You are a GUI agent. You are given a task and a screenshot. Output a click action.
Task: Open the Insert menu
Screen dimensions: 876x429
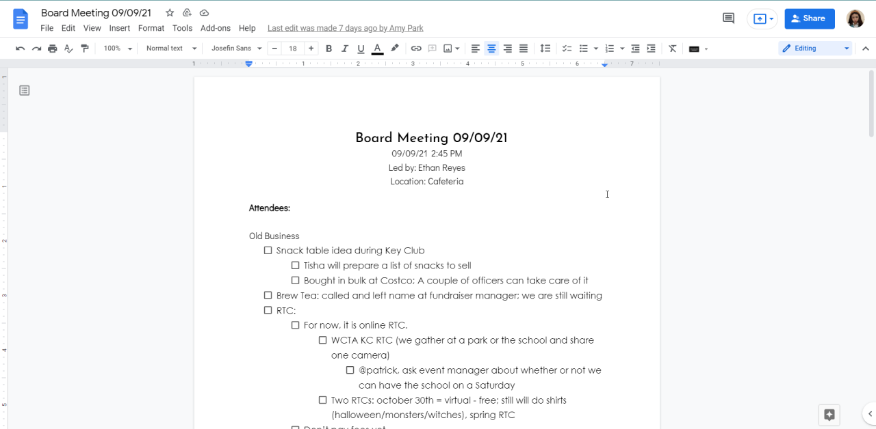(x=120, y=28)
